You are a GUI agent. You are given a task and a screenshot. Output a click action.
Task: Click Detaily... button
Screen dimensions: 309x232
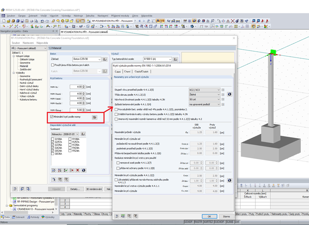pos(75,189)
